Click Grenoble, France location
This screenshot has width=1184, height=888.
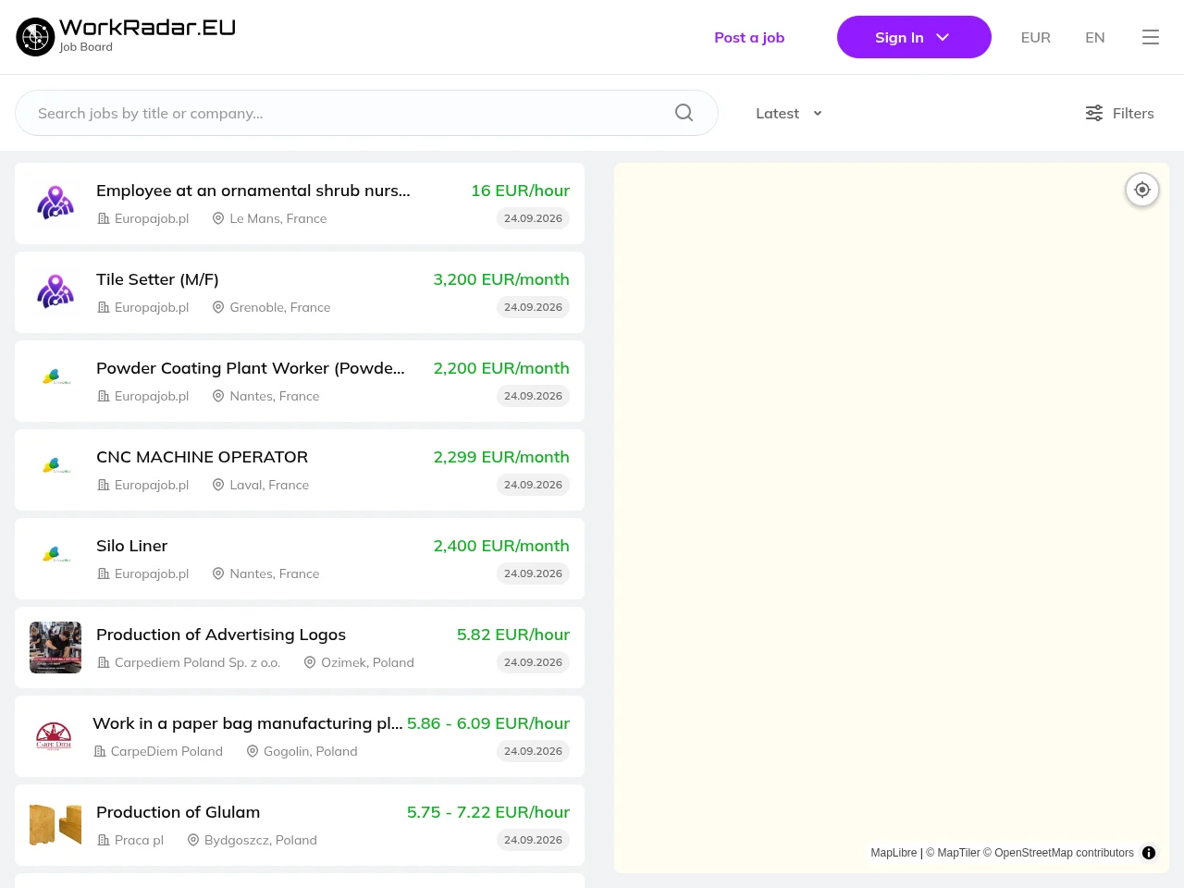[279, 307]
